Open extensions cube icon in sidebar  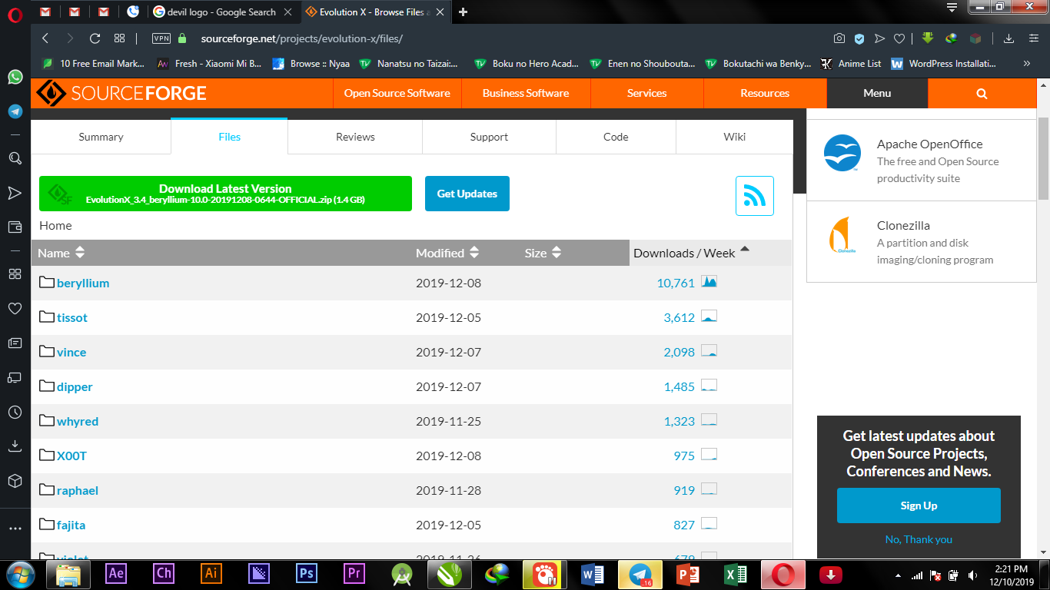click(15, 481)
